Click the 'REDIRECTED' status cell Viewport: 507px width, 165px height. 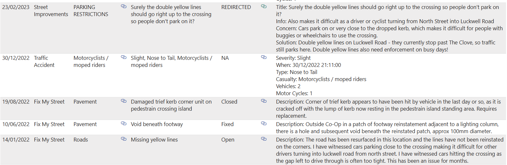[236, 7]
